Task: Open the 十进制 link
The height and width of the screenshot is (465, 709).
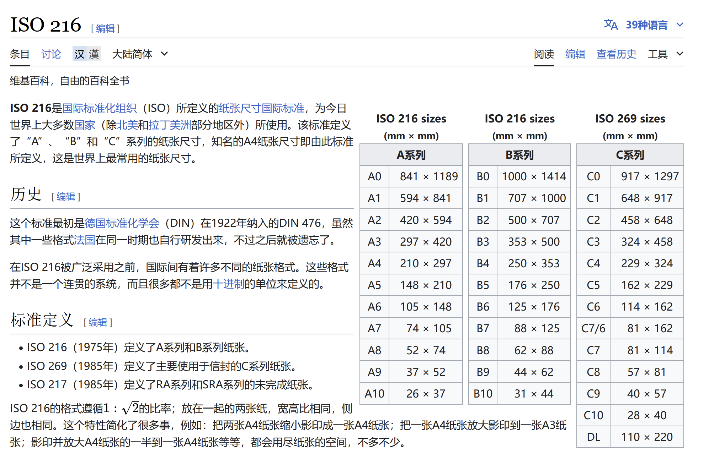Action: 229,284
